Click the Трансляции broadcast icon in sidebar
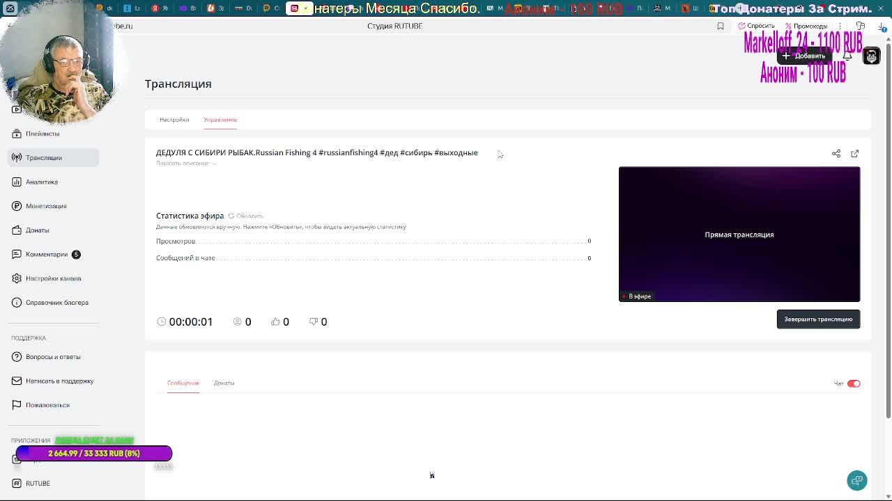This screenshot has width=892, height=501. pos(17,158)
